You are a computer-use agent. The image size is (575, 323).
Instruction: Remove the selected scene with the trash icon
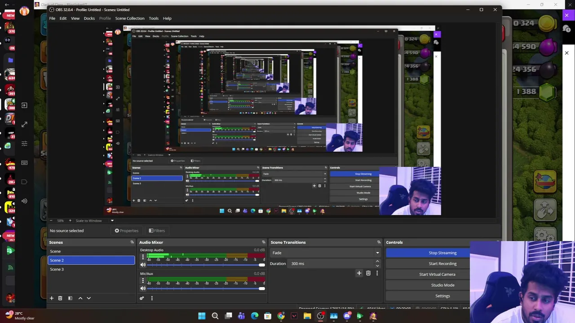[x=60, y=298]
